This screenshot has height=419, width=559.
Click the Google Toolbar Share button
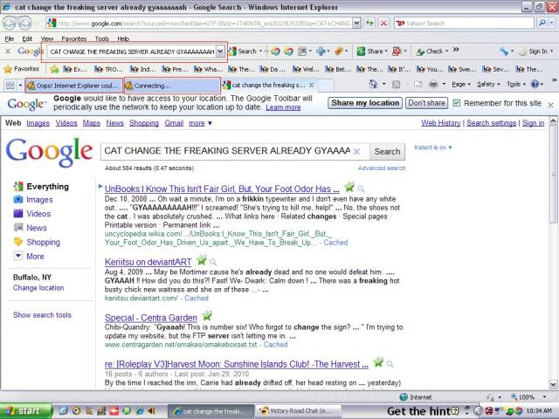tap(370, 52)
